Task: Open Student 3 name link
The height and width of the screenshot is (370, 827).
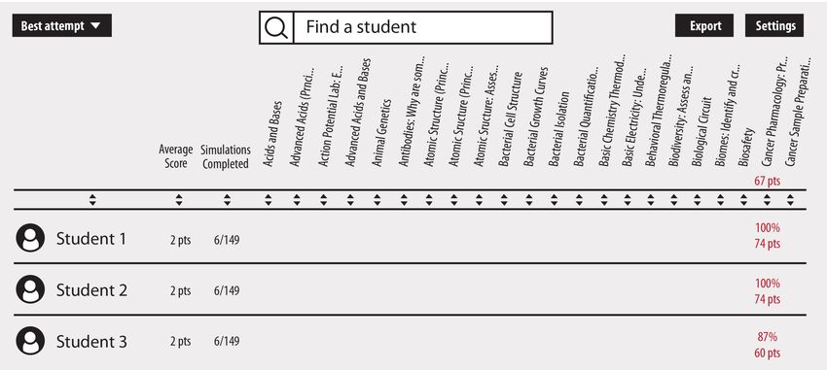Action: (91, 342)
